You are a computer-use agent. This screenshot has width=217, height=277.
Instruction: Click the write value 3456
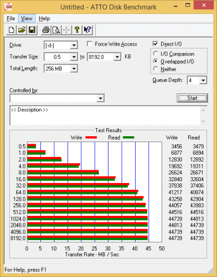click(177, 147)
